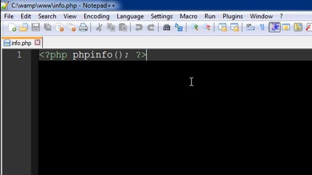Select the info.php tab

point(21,43)
